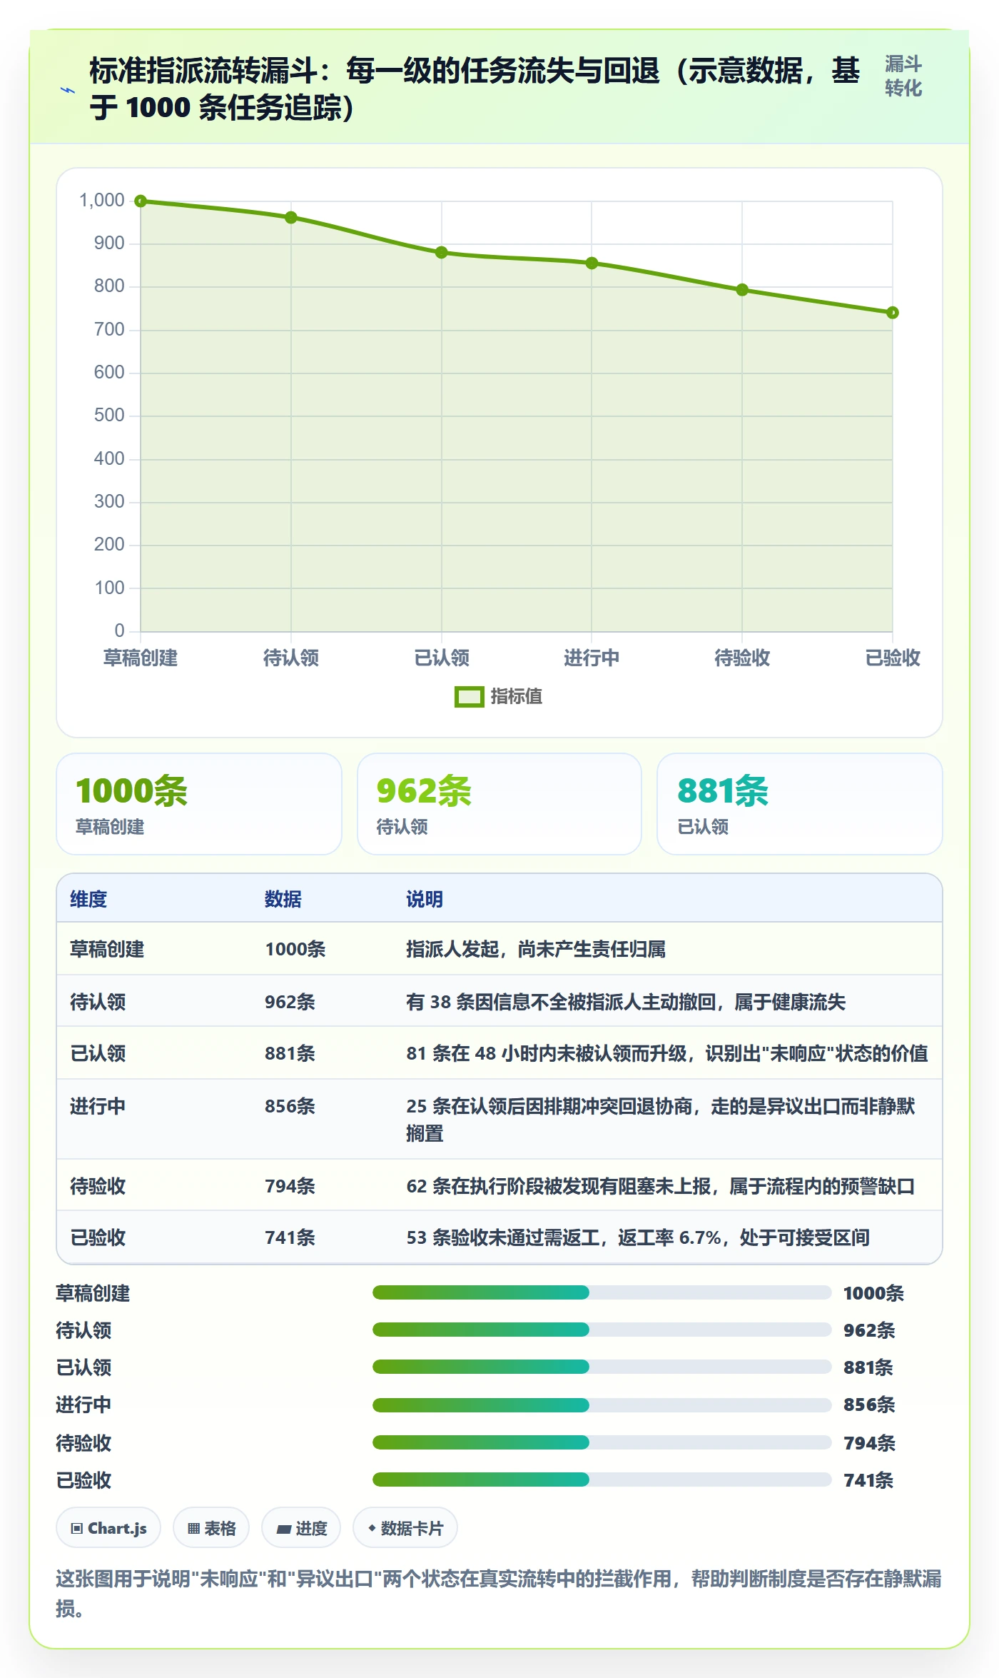Click the 881条 progress bar for 已认领

pos(602,1367)
